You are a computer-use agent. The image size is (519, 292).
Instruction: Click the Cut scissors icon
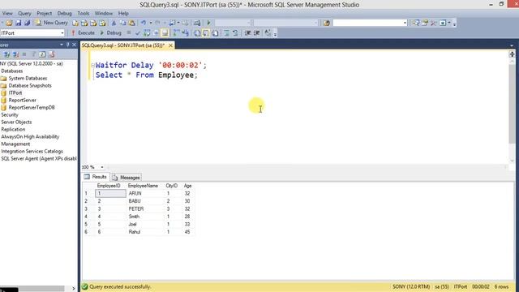click(114, 23)
